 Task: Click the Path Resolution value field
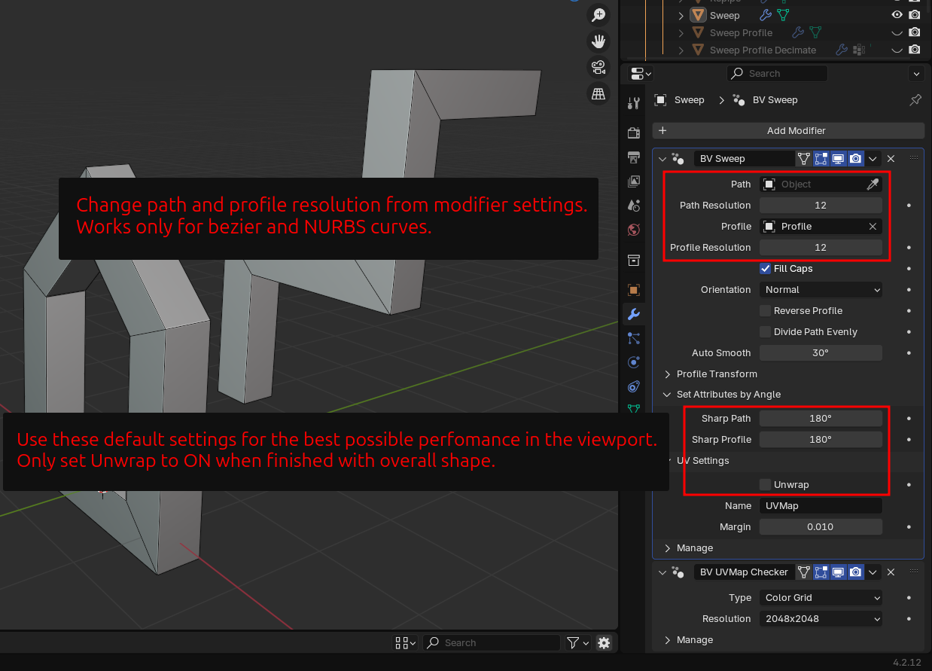[x=821, y=206]
